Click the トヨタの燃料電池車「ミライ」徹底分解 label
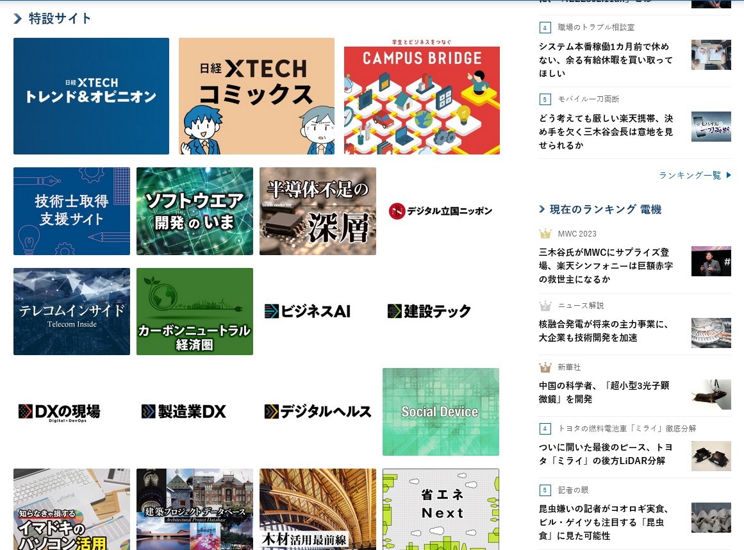 pos(627,428)
